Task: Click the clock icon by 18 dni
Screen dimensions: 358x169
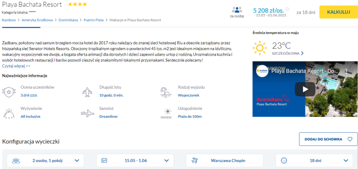Action: (x=284, y=160)
